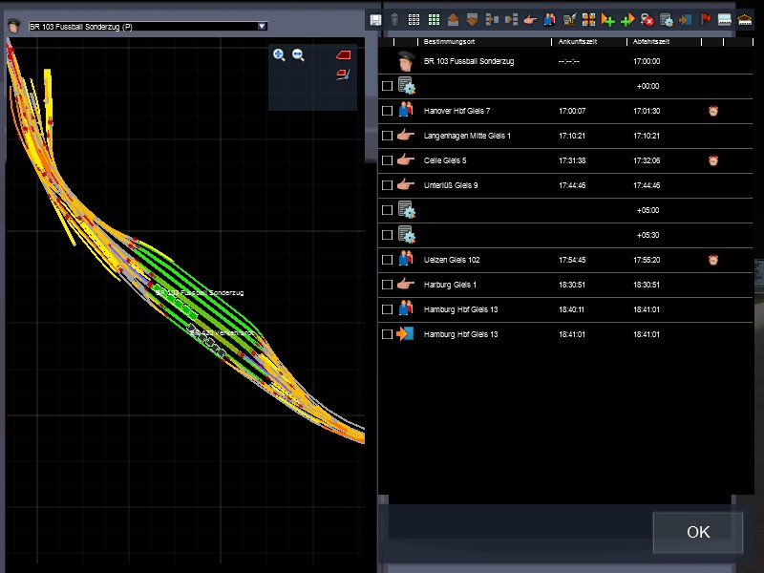Image resolution: width=764 pixels, height=573 pixels.
Task: Click the pointing hand waypoint toolbar icon
Action: (x=530, y=19)
